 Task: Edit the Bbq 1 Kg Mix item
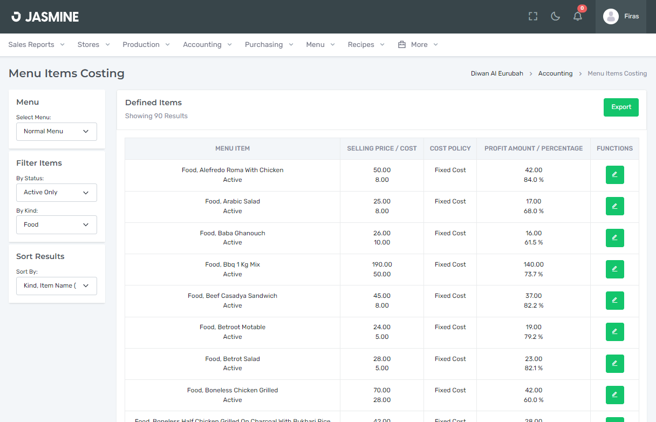tap(614, 269)
